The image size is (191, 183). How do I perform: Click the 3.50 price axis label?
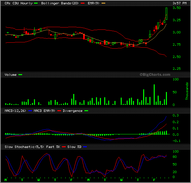point(176,8)
